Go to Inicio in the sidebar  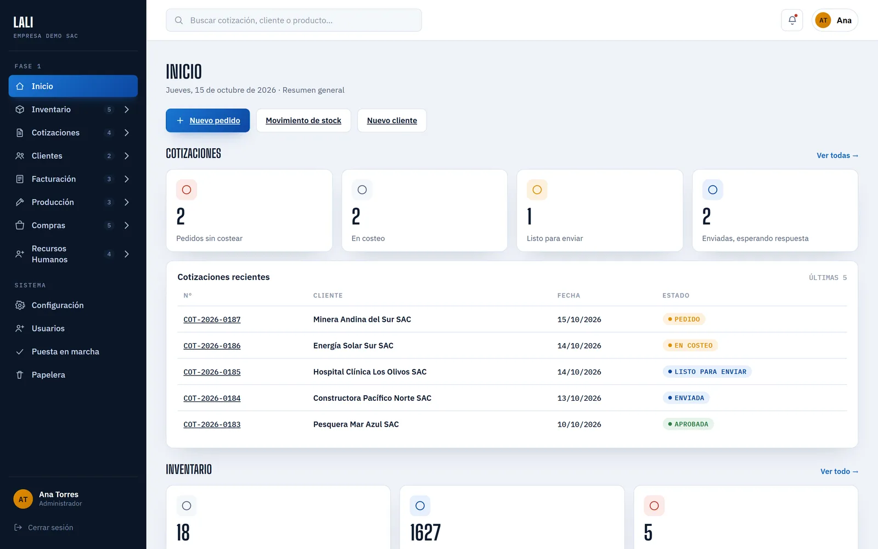coord(73,86)
